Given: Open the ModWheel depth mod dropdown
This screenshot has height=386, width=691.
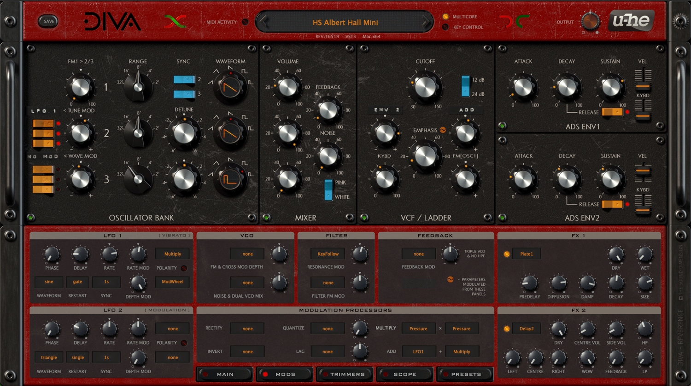Looking at the screenshot, I should (173, 282).
